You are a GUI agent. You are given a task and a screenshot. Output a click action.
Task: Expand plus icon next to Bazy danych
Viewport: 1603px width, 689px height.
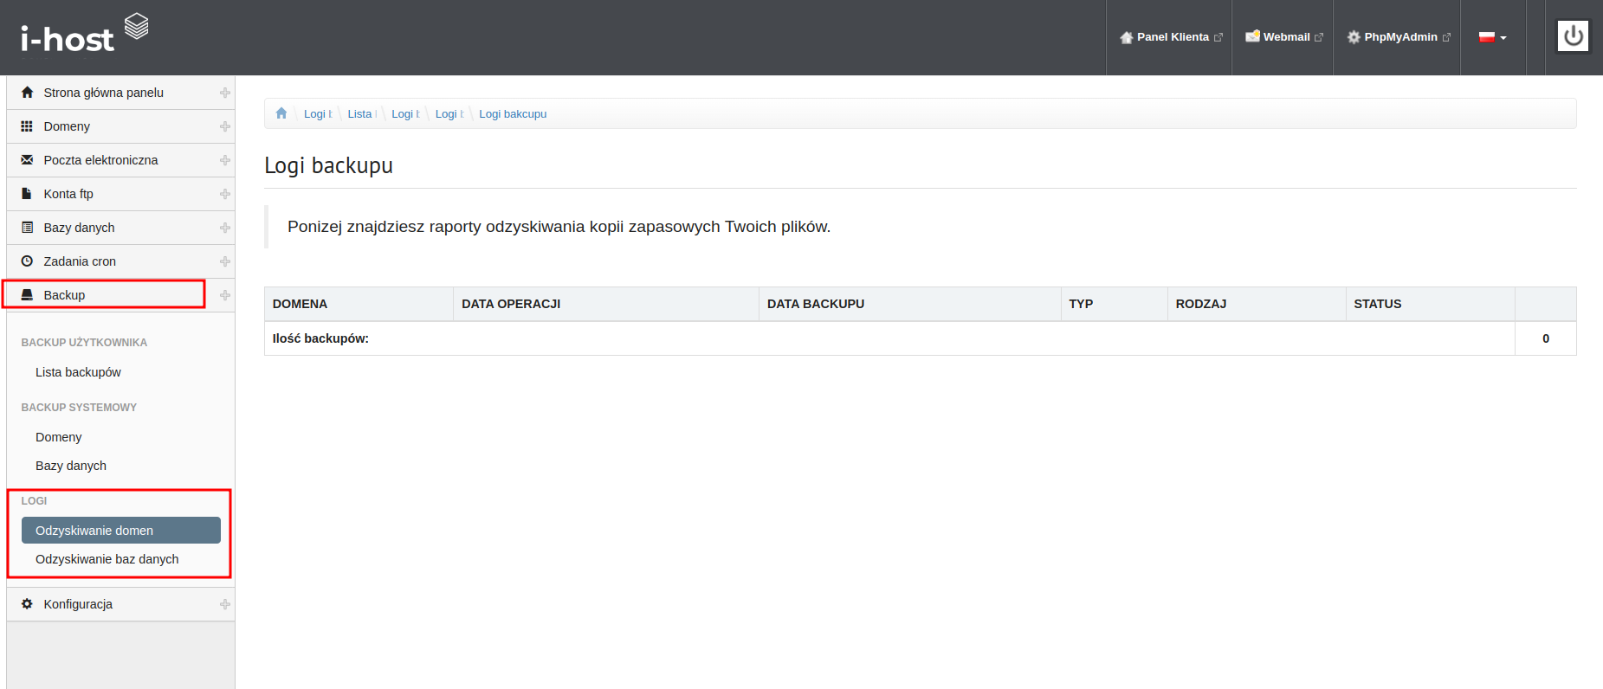point(225,228)
